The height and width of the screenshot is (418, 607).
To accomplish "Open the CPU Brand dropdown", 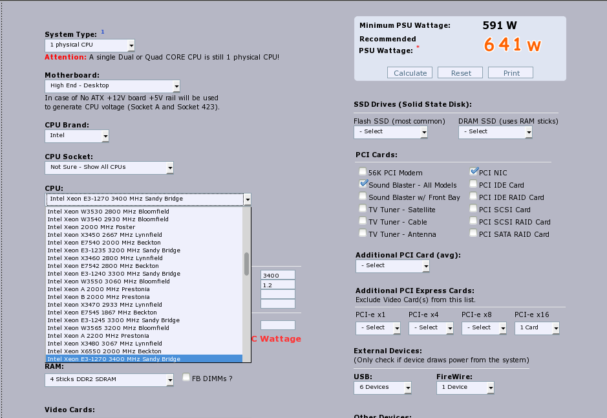I will pyautogui.click(x=77, y=136).
